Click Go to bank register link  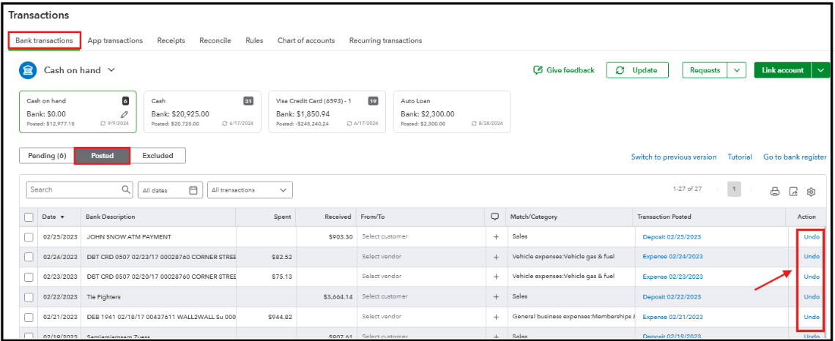click(795, 157)
